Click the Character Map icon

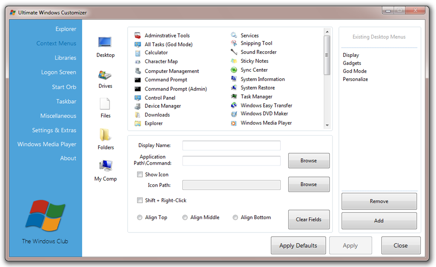click(x=138, y=61)
